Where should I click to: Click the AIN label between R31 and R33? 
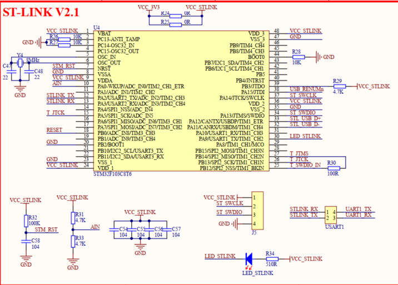[x=95, y=227]
